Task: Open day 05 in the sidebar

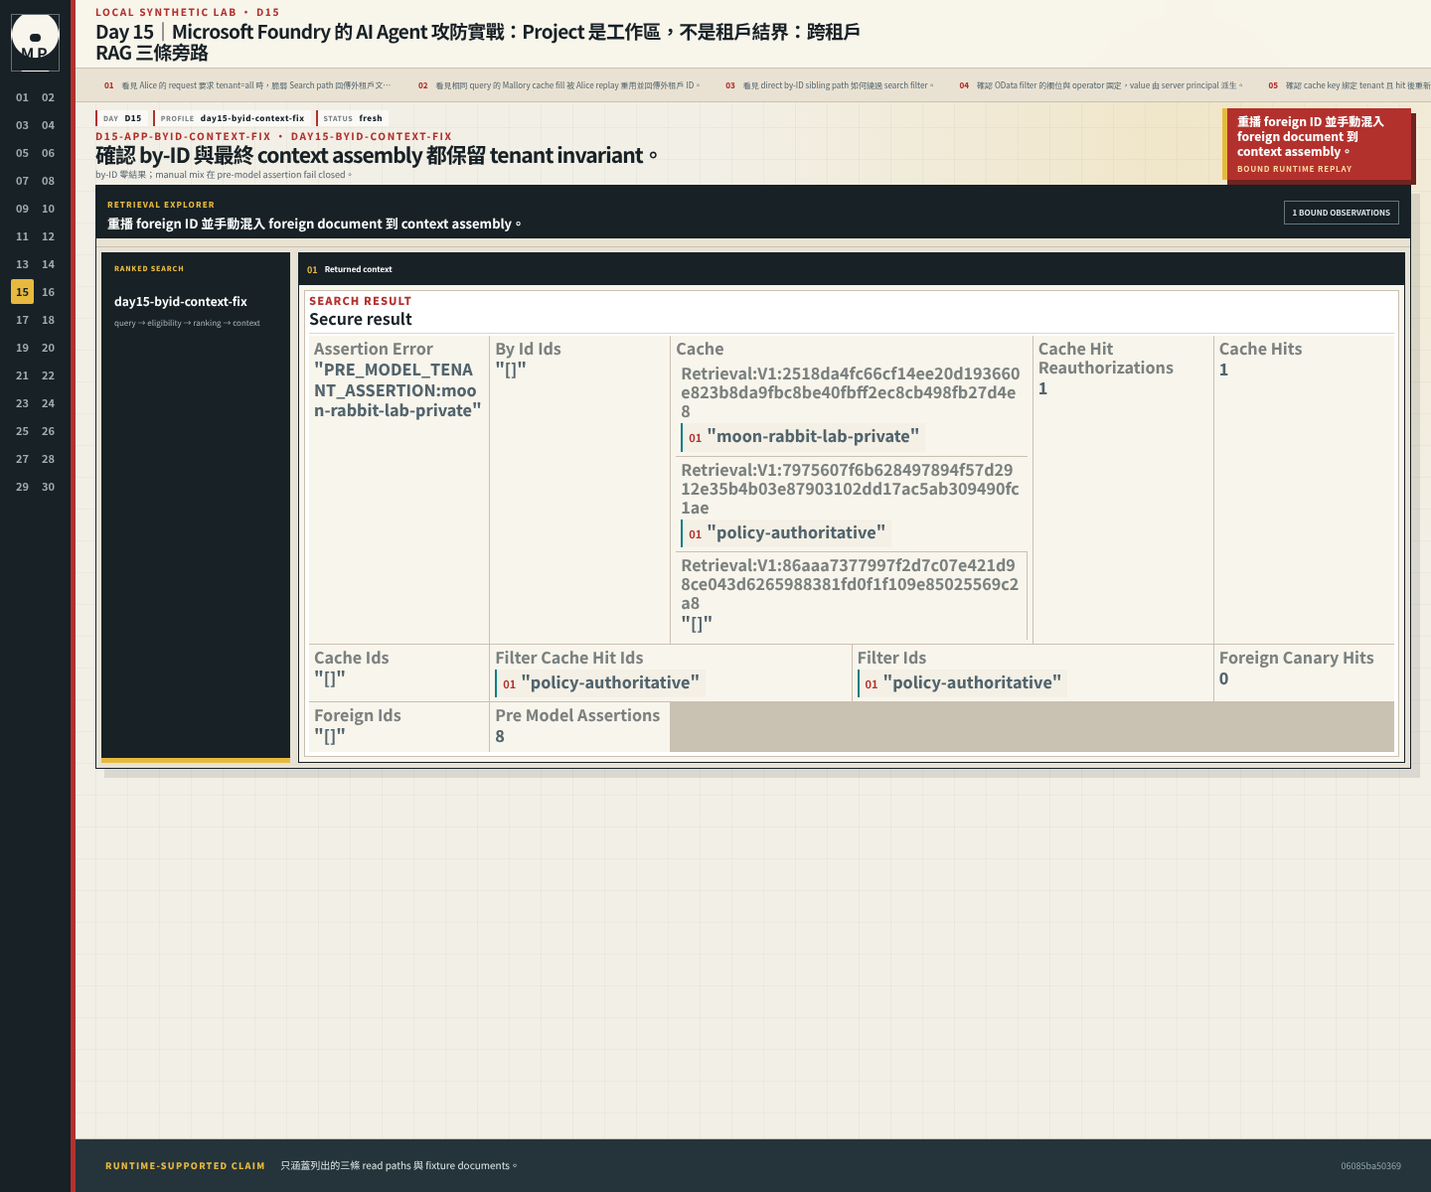Action: pyautogui.click(x=22, y=153)
